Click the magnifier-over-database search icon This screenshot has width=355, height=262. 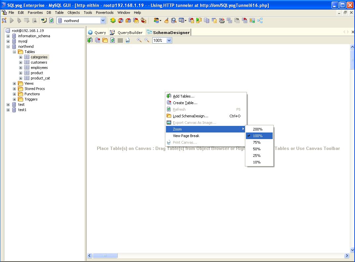pyautogui.click(x=174, y=21)
